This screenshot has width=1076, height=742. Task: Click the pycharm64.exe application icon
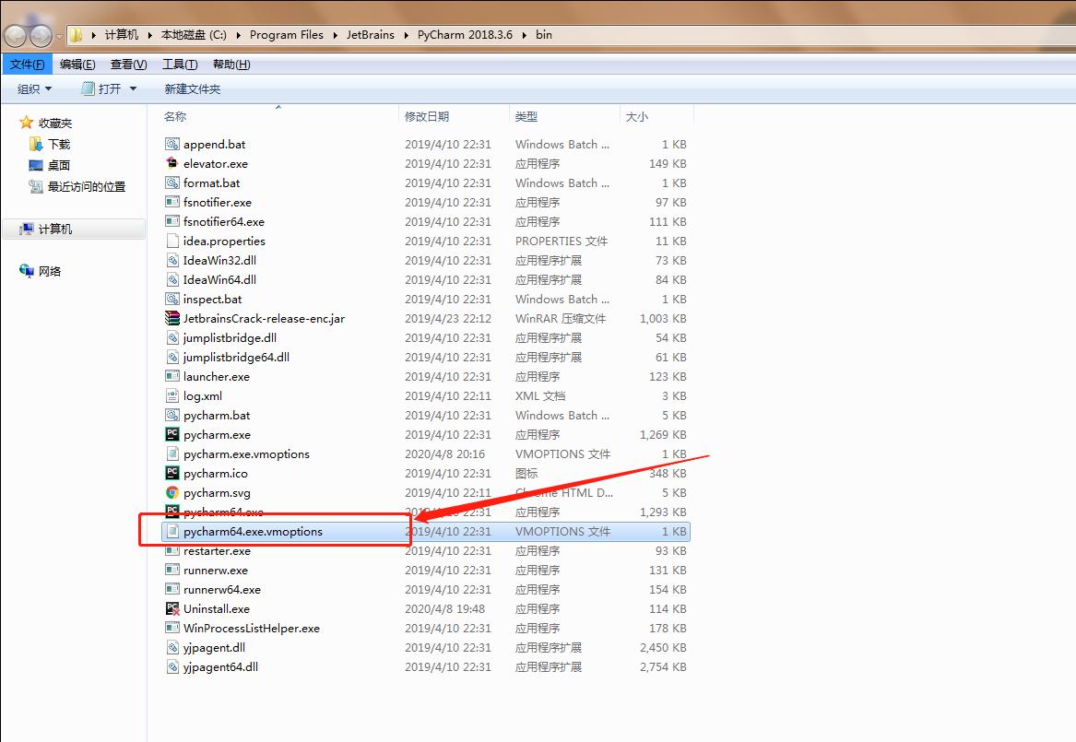(171, 512)
